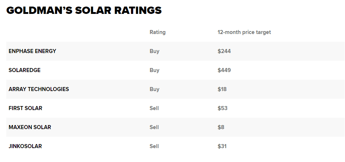Screen dimensions: 345x162
Task: Click the $18 price target
Action: (x=222, y=89)
